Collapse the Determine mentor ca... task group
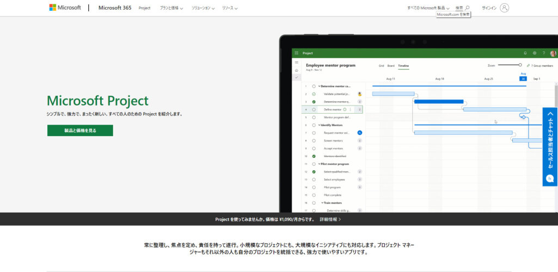The width and height of the screenshot is (558, 272). pos(319,86)
